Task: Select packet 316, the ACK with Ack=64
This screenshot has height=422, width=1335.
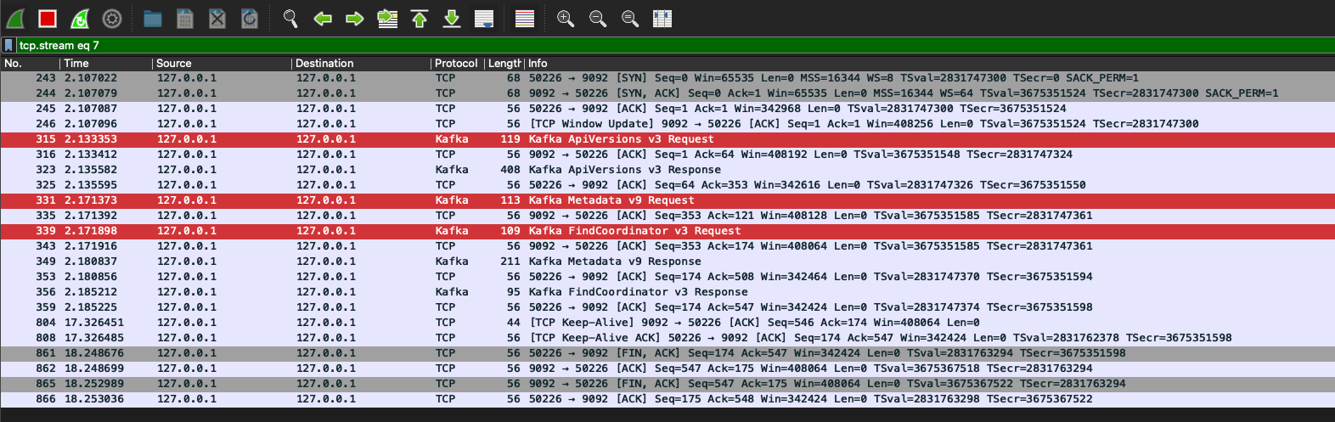Action: coord(667,155)
